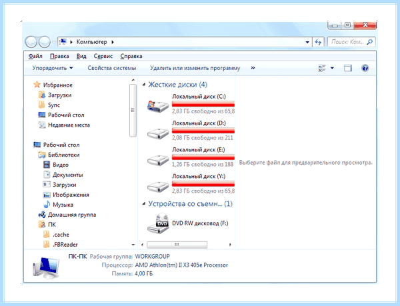Open Рабочий стол under Избранное
400x306 pixels.
(66, 115)
